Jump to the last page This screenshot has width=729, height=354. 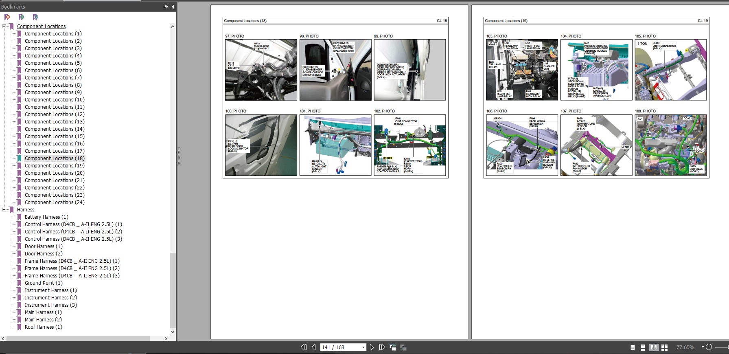(382, 347)
